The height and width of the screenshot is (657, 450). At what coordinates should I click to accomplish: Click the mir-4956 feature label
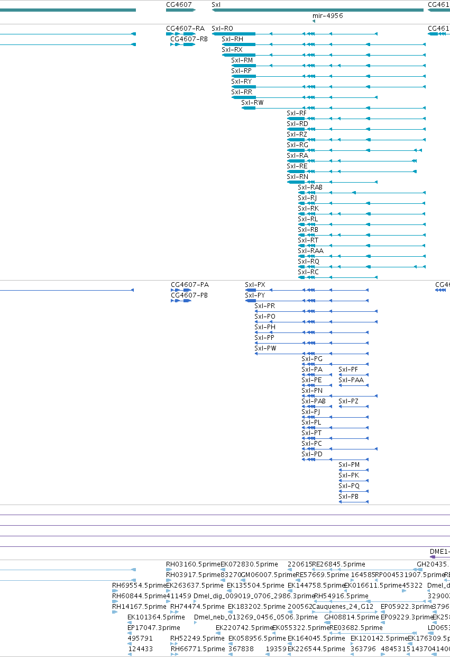pyautogui.click(x=327, y=16)
